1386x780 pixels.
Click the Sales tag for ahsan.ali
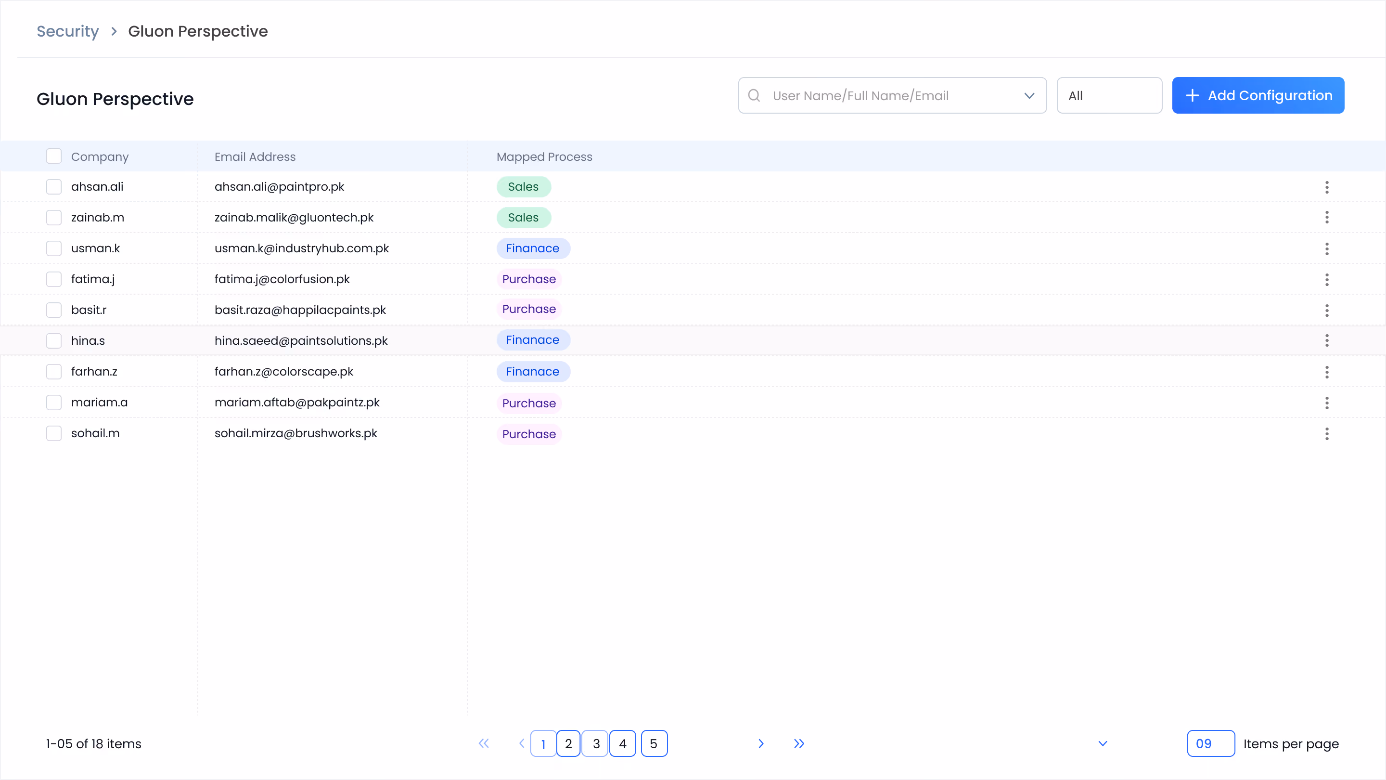point(524,187)
